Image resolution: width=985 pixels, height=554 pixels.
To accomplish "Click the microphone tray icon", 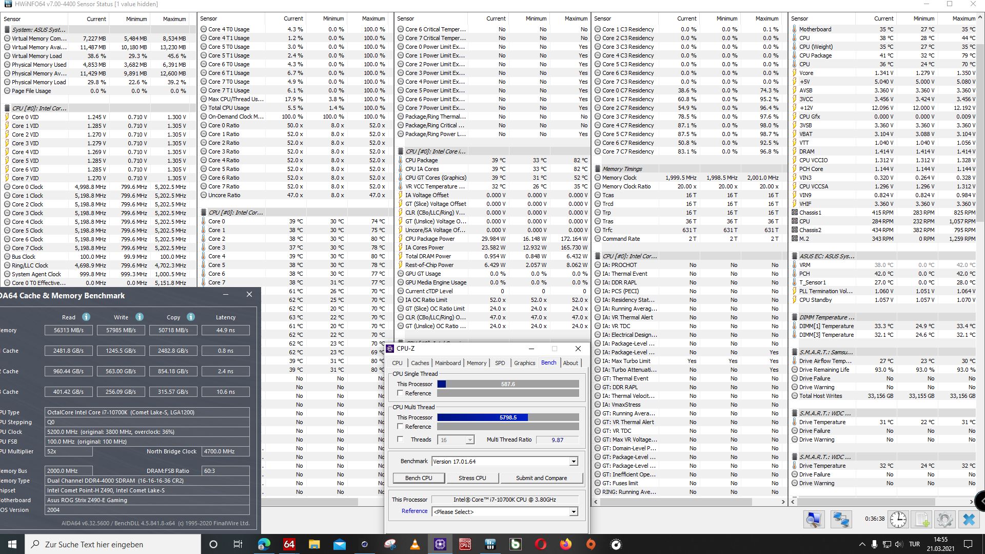I will pos(875,544).
